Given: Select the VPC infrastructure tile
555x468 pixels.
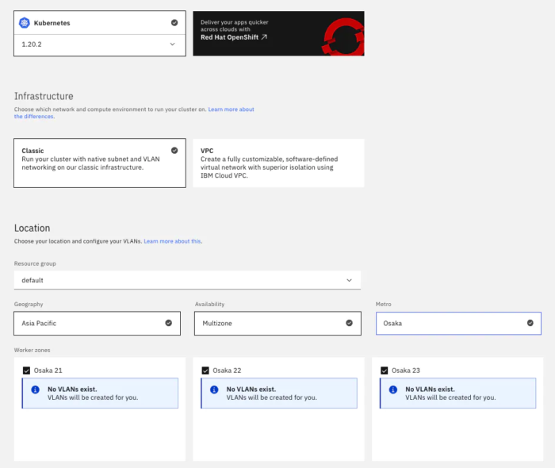Looking at the screenshot, I should tap(278, 163).
